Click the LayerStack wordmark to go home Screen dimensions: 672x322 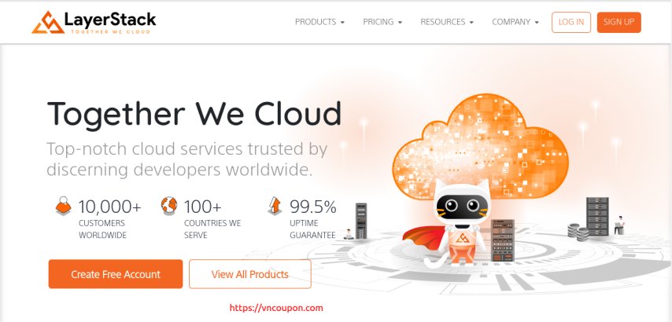click(x=109, y=20)
